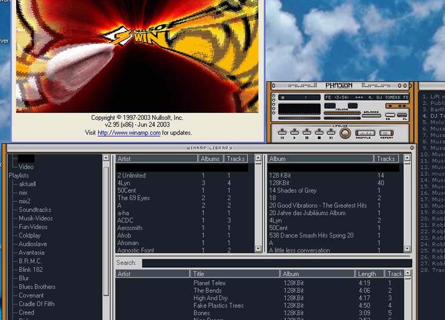Click the black spectrum visualizer display

click(299, 109)
